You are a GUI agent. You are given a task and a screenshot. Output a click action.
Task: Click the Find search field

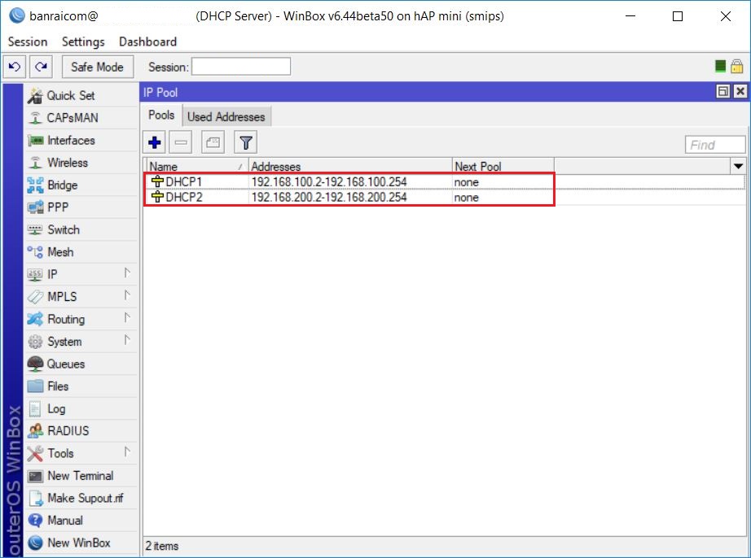tap(715, 145)
